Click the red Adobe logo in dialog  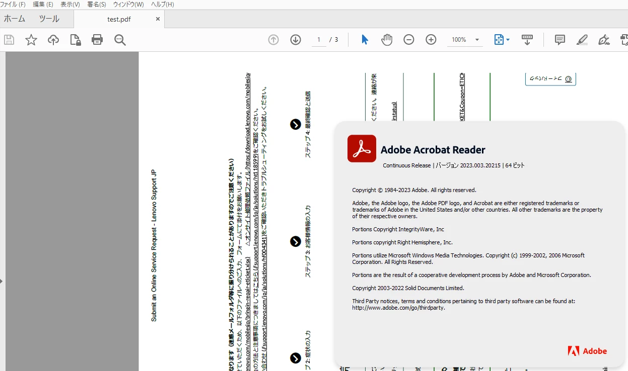587,351
